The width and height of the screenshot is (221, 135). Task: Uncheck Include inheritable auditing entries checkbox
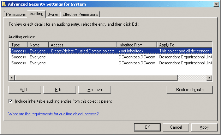point(11,101)
